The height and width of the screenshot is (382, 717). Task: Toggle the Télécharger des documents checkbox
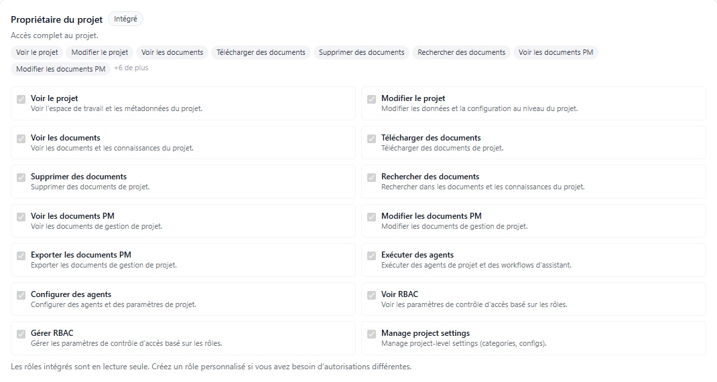tap(371, 138)
